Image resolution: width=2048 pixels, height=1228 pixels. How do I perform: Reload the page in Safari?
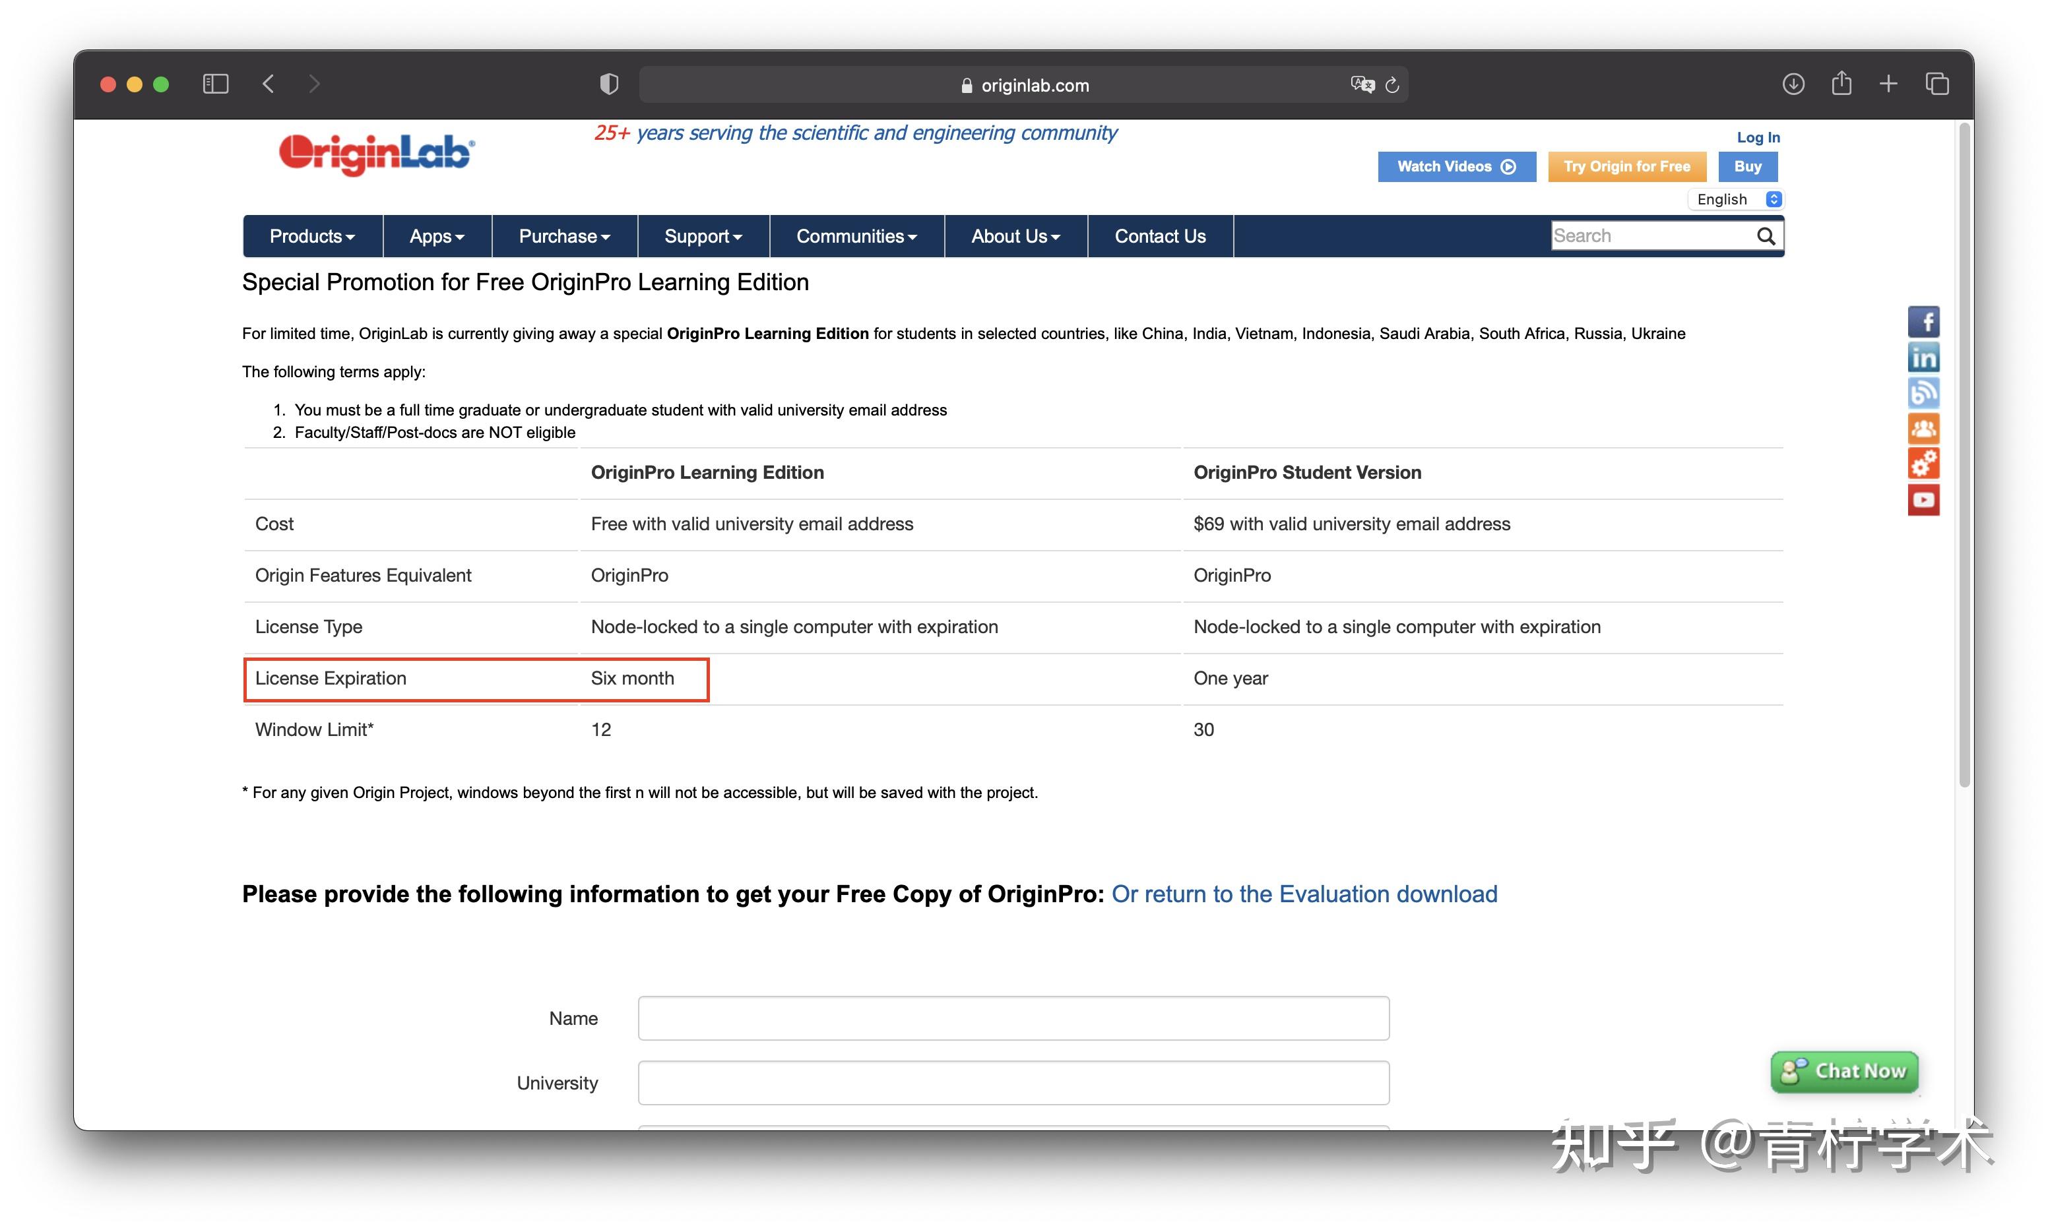click(1392, 85)
